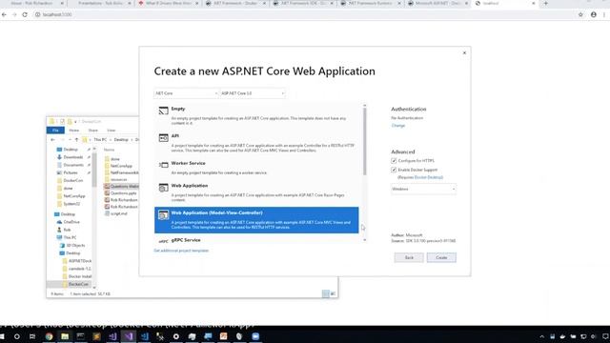Open View tab in File Explorer
This screenshot has height=343, width=610.
tap(112, 131)
